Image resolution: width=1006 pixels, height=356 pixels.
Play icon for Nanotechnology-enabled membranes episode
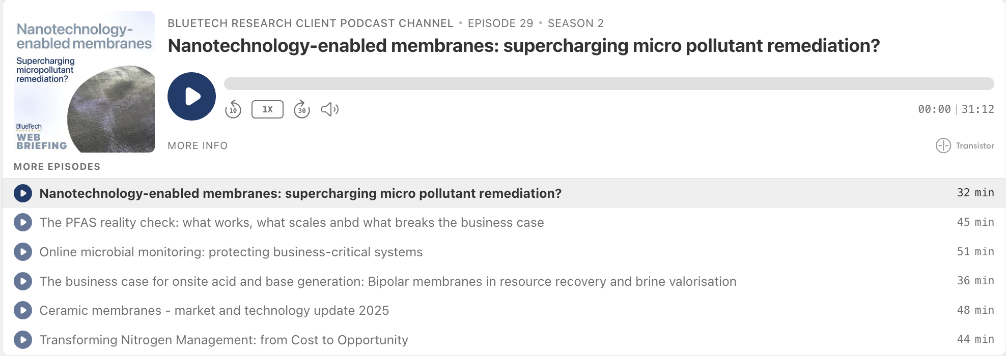click(23, 193)
